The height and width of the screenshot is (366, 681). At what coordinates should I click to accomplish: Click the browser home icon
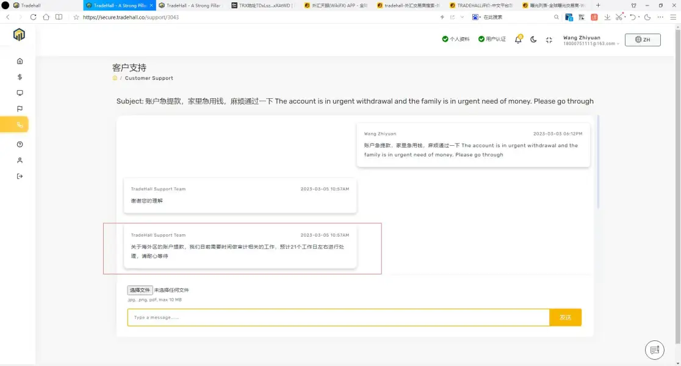click(46, 17)
